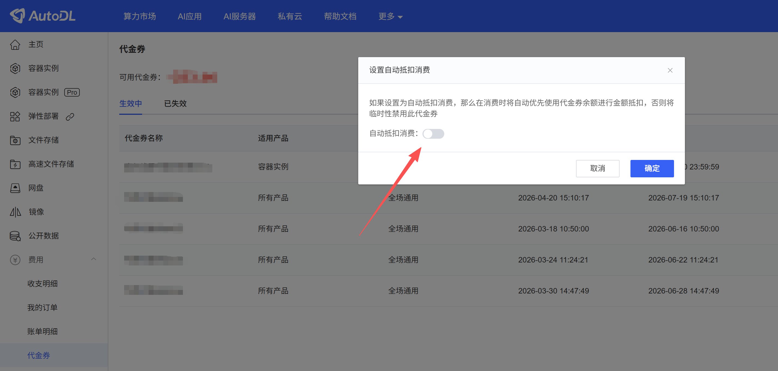This screenshot has height=371, width=778.
Task: Open 镜像 in the sidebar
Action: 36,212
